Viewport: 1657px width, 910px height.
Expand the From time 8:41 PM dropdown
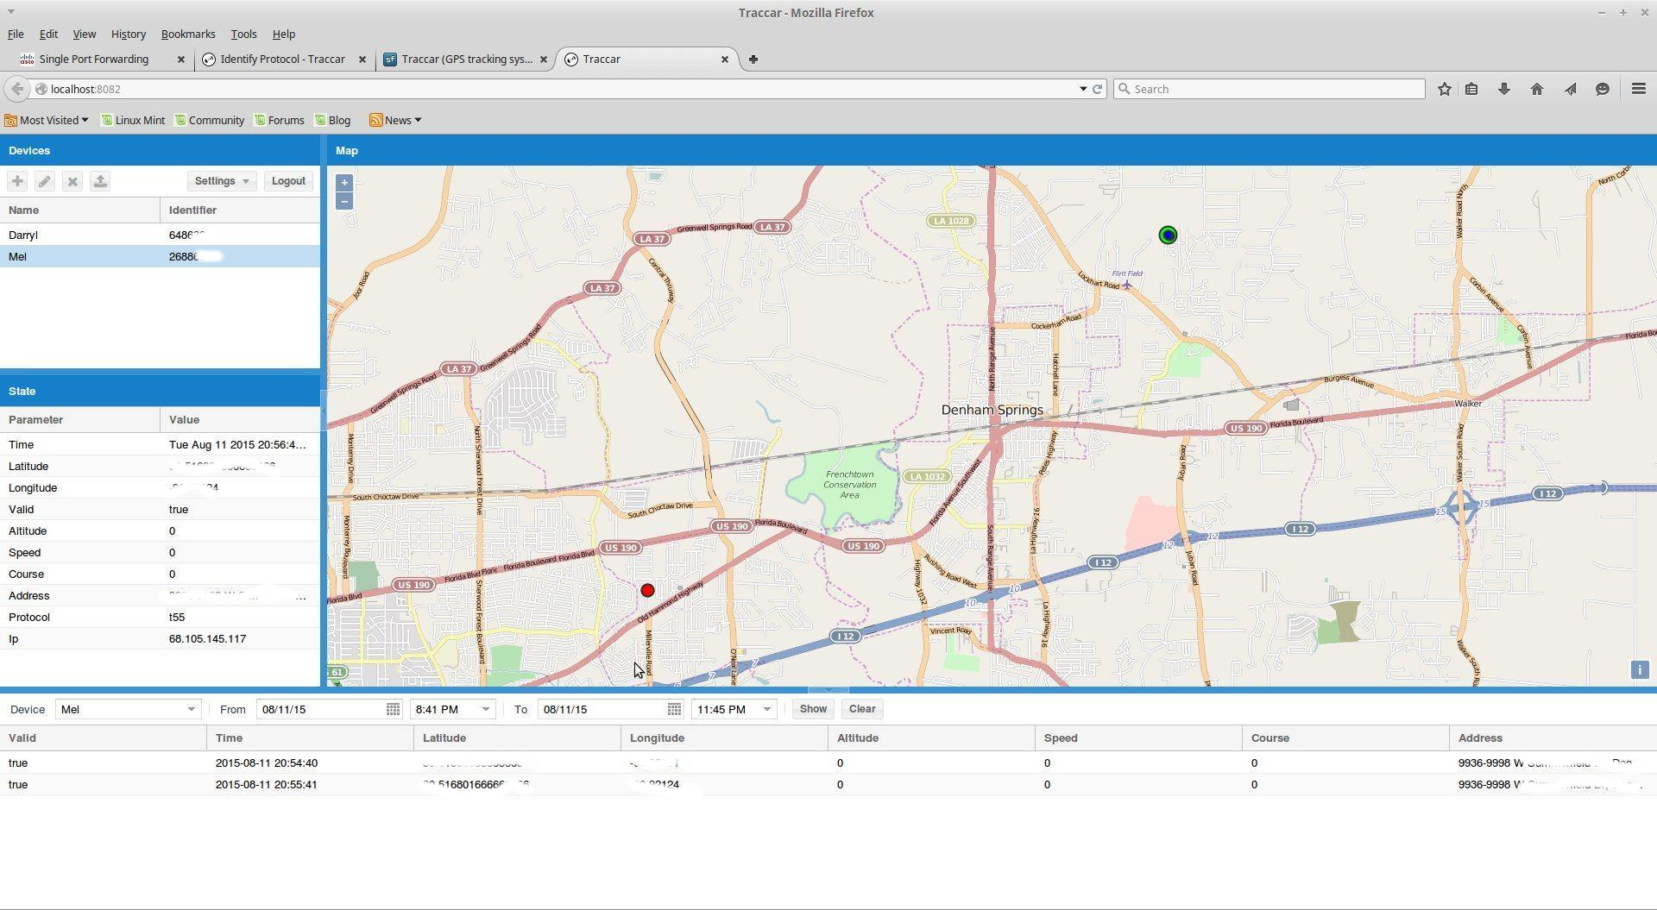point(486,709)
